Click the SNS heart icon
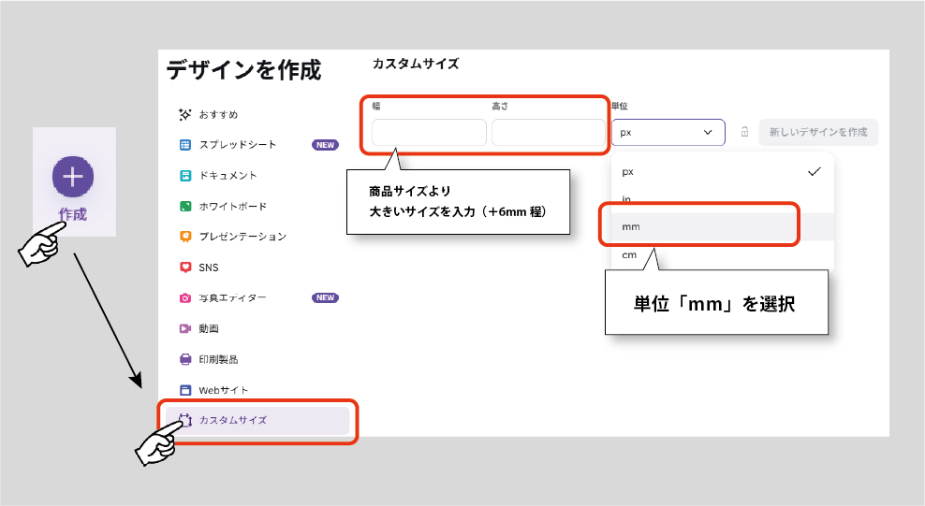The height and width of the screenshot is (506, 925). tap(185, 267)
